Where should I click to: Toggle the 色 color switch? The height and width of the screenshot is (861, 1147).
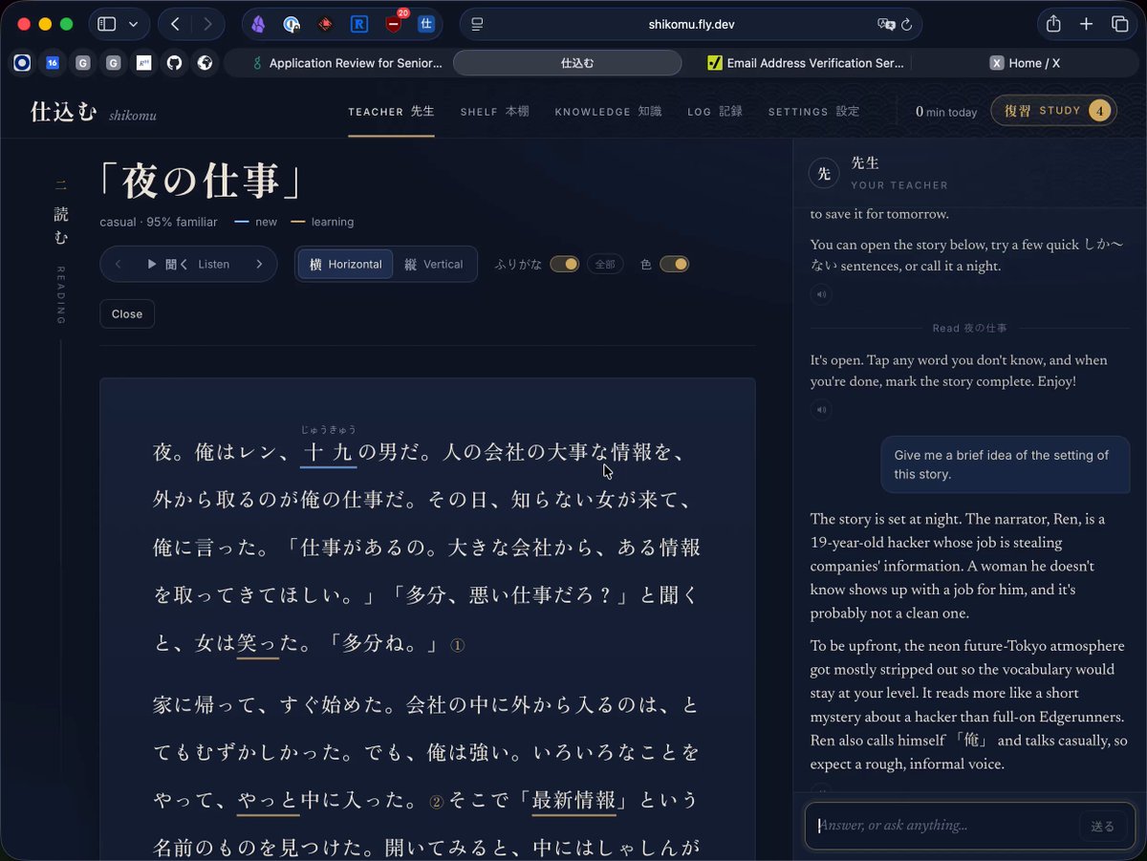(674, 265)
